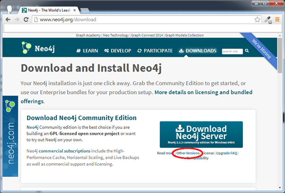
Task: Open a new tab button
Action: click(85, 10)
